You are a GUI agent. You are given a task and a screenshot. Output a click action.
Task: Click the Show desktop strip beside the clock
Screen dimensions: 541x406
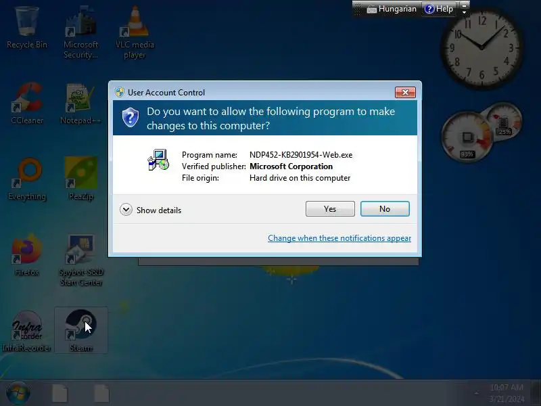(x=536, y=393)
